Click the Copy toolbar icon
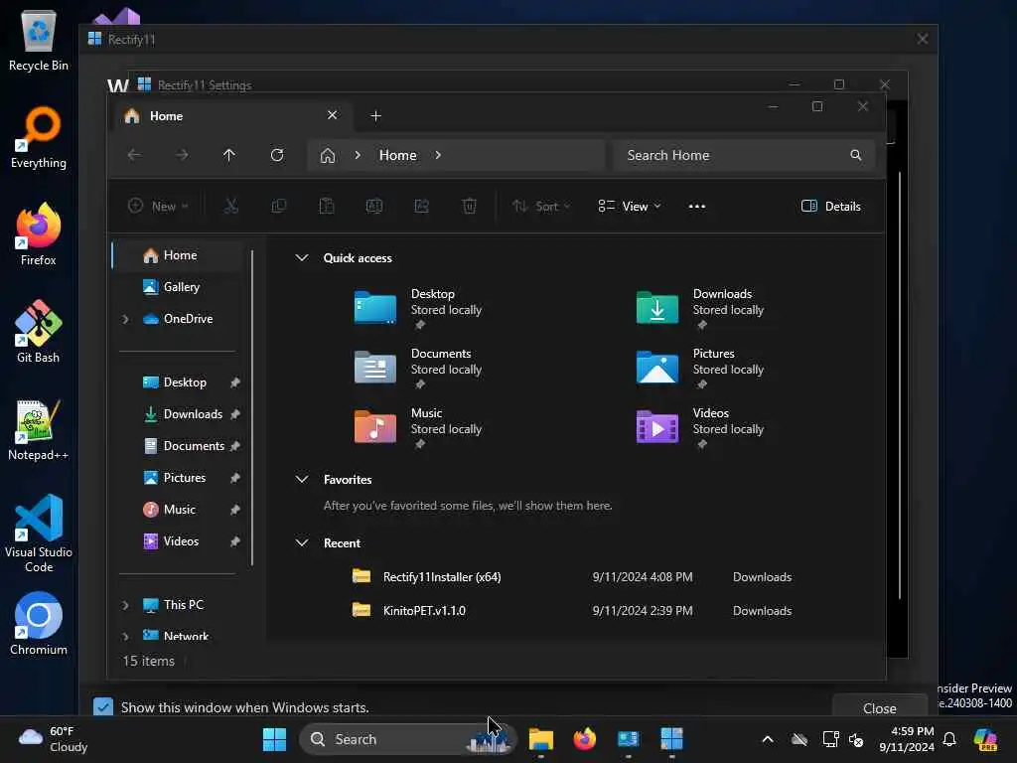This screenshot has width=1017, height=763. [x=279, y=207]
